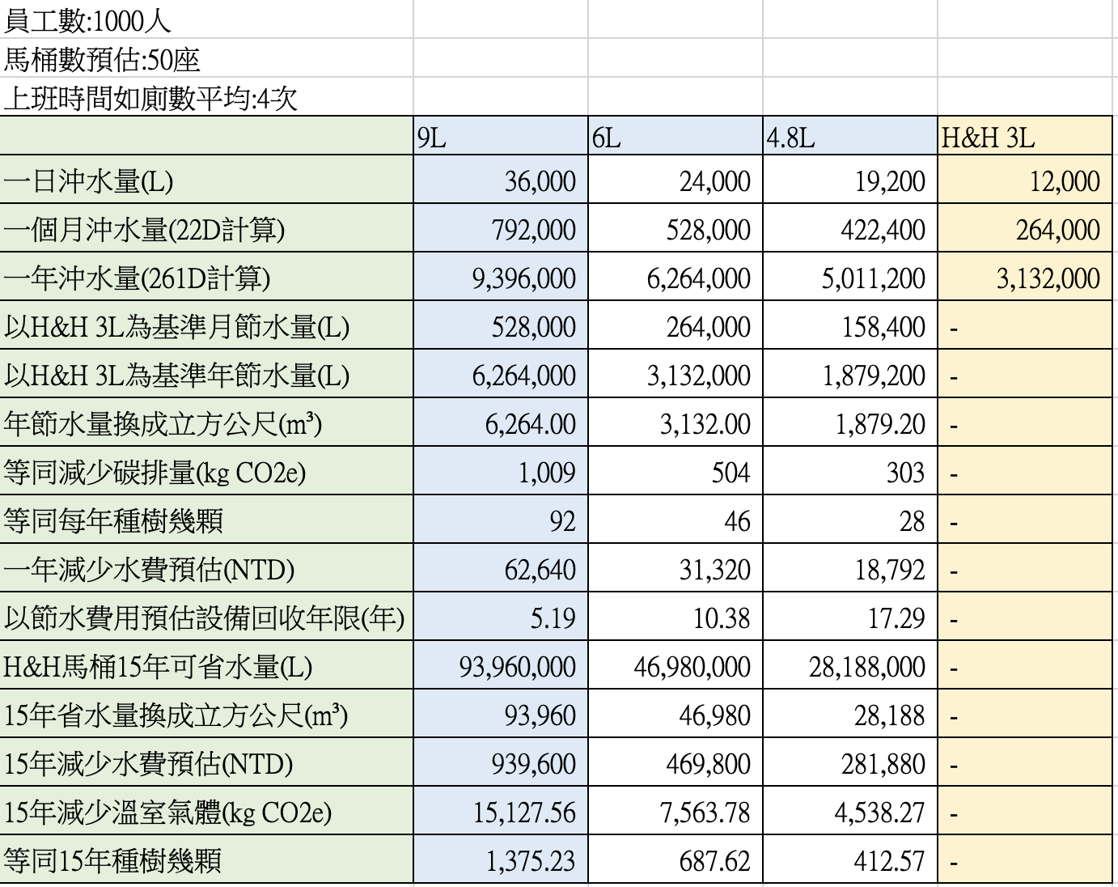Click the row label 年節水量換成立方公尺(m³)

pyautogui.click(x=206, y=422)
